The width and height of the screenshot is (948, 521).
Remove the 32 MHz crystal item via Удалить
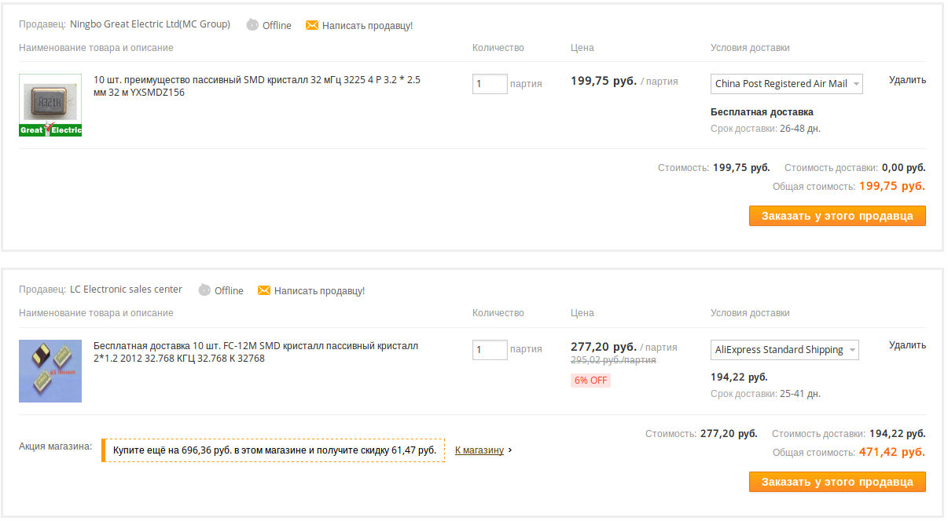907,80
